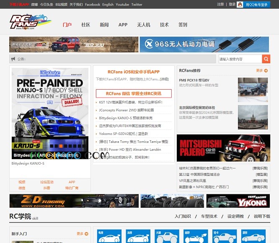The height and width of the screenshot is (243, 279).
Task: Open the 新闻 navigation tab
Action: 104,25
